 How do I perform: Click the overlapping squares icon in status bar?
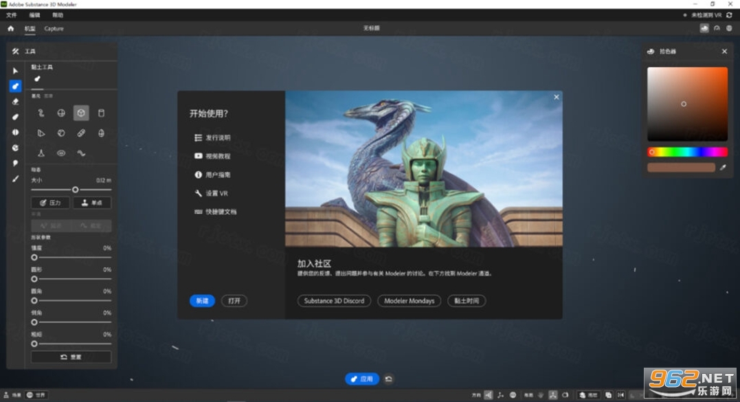click(x=608, y=395)
